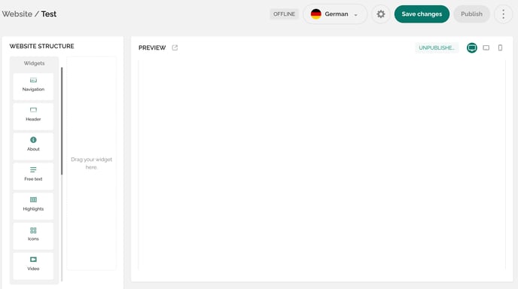Click the Drag your widget here area
This screenshot has width=518, height=289.
point(92,163)
